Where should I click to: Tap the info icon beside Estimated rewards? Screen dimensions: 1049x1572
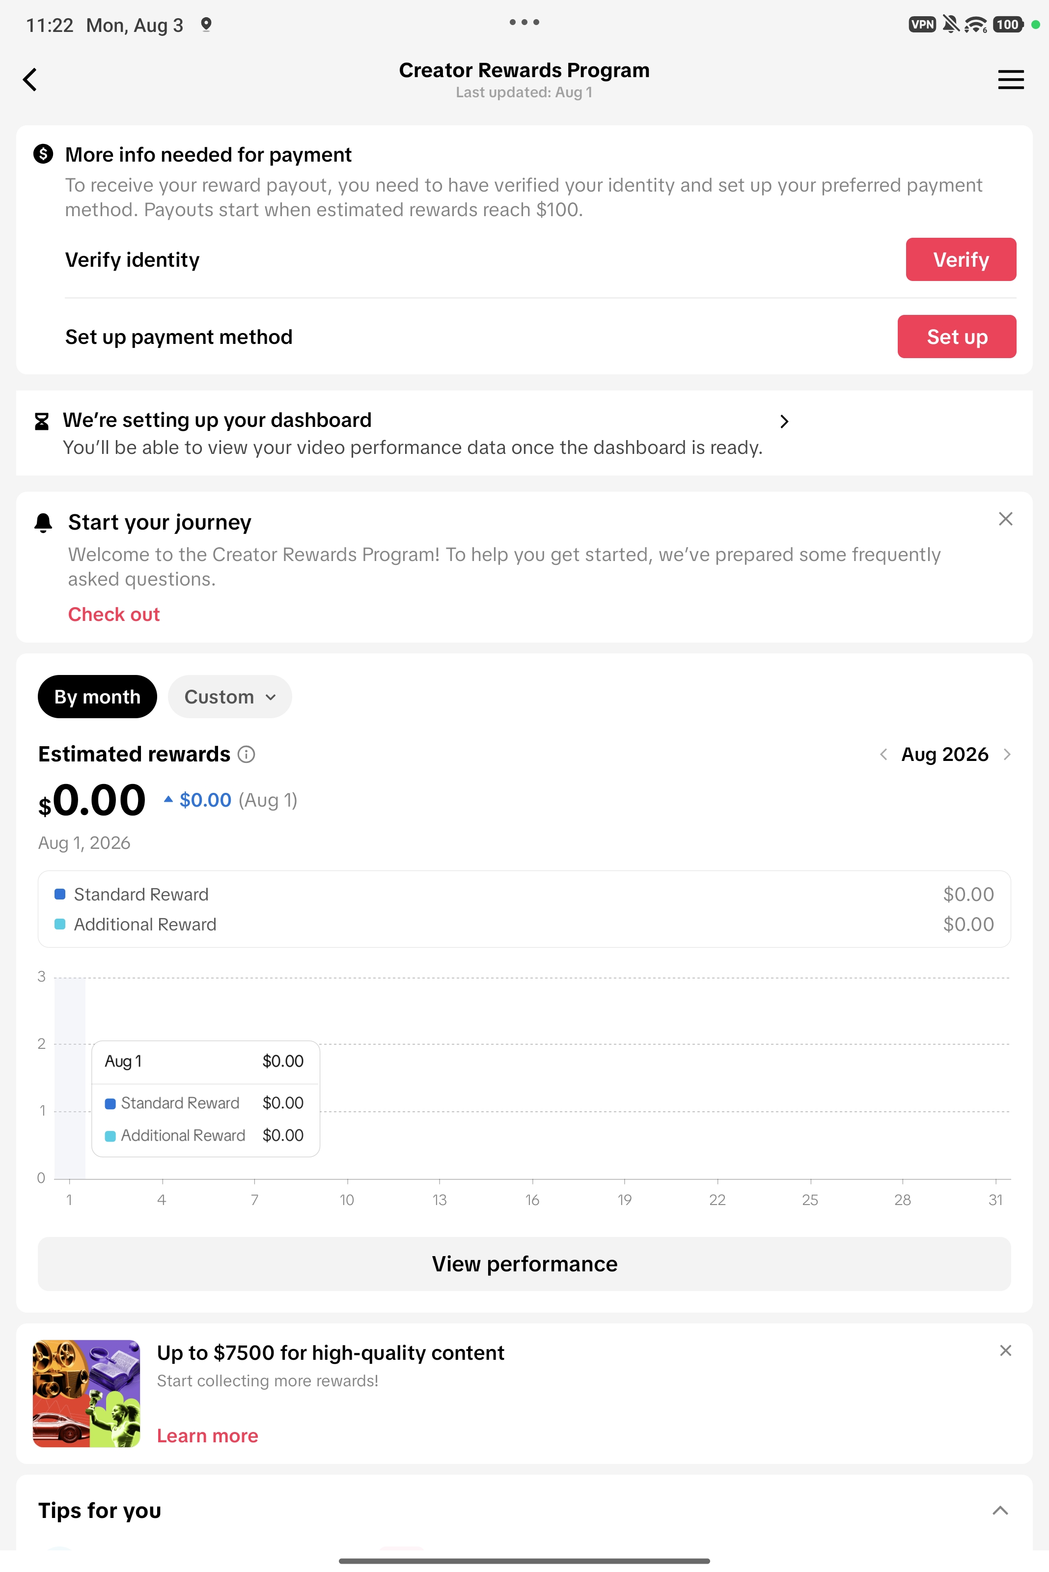pyautogui.click(x=246, y=754)
